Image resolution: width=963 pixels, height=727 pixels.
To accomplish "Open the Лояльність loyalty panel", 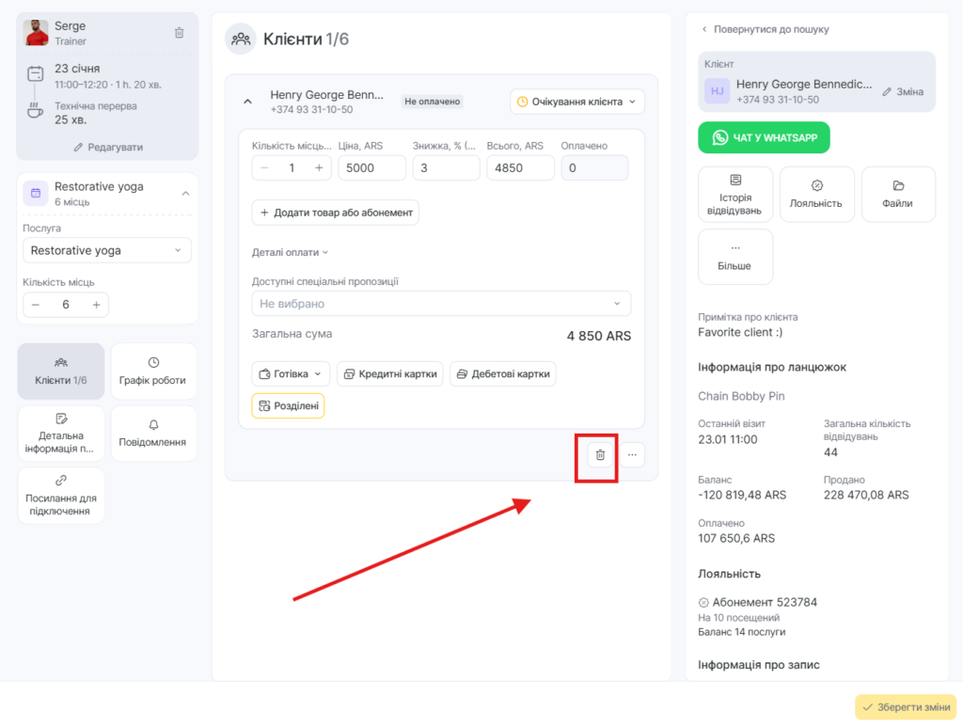I will (816, 194).
